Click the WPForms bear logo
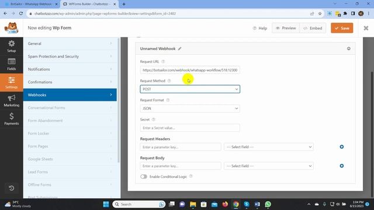This screenshot has height=210, width=374. click(12, 28)
